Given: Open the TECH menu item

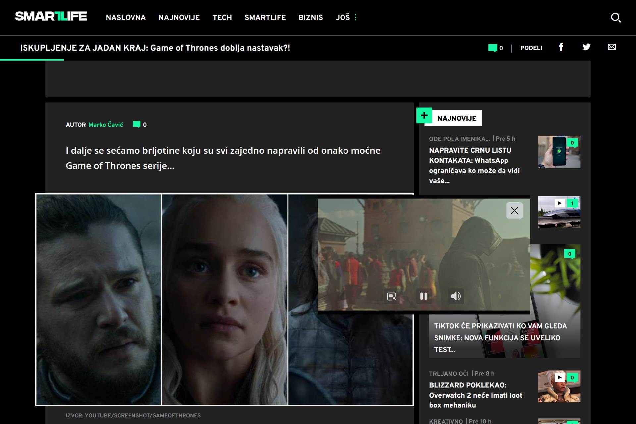Looking at the screenshot, I should (222, 17).
